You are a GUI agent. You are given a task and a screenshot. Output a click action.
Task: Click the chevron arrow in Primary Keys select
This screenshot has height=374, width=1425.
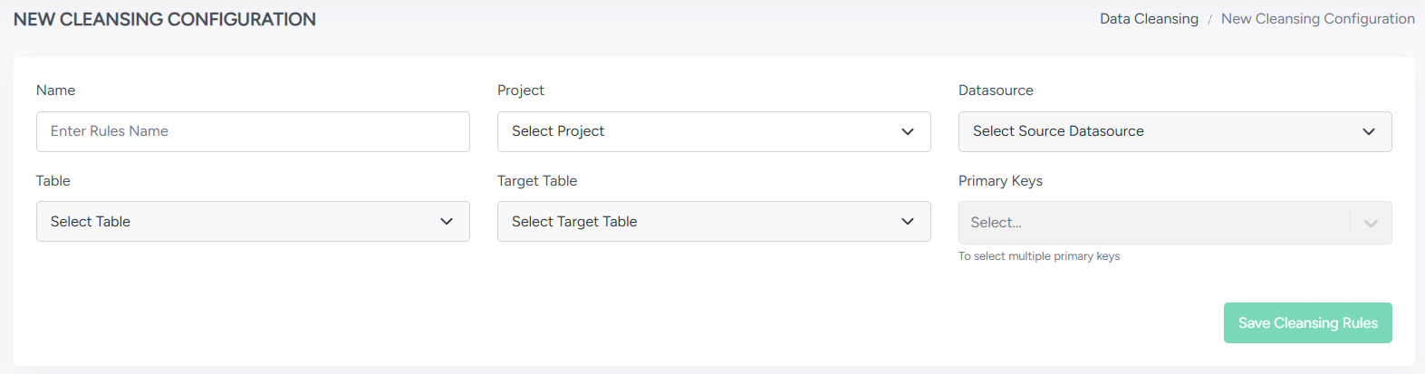pyautogui.click(x=1371, y=223)
